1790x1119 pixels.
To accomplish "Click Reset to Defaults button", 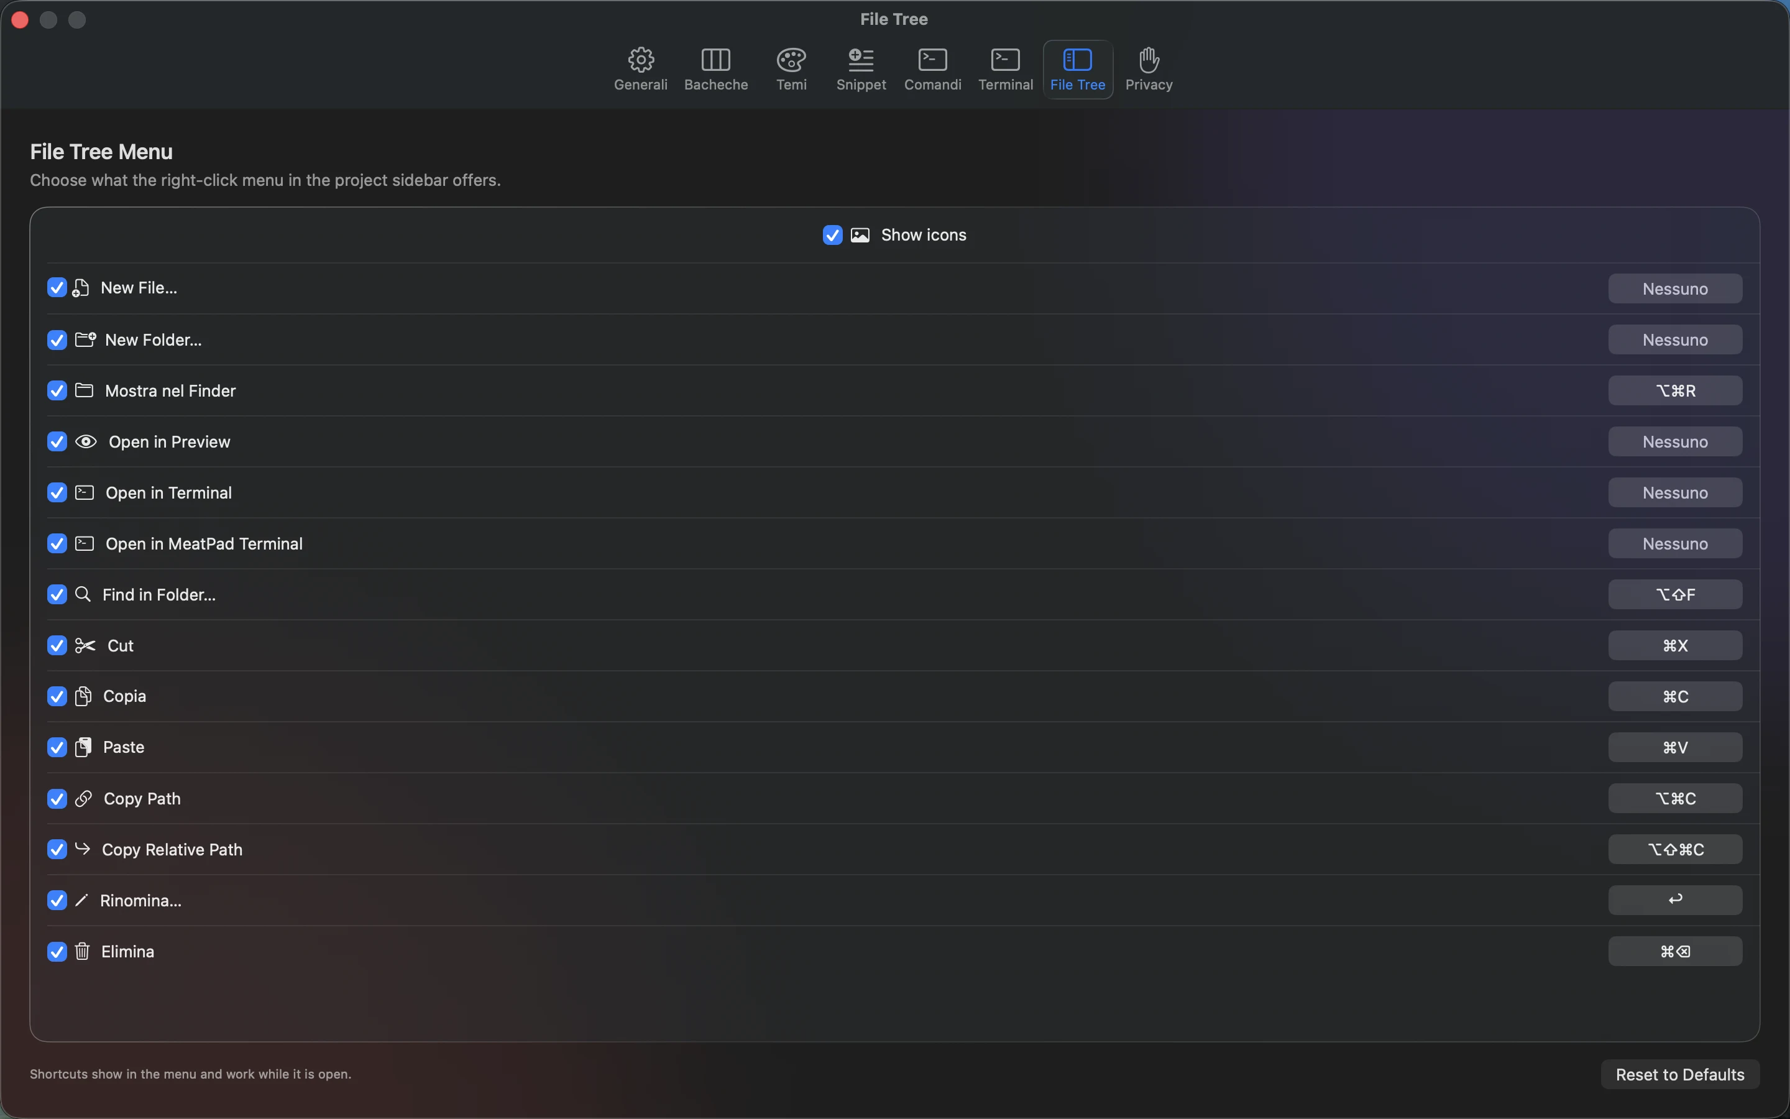I will (1680, 1075).
